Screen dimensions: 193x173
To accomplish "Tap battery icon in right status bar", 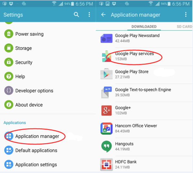I will coord(169,4).
